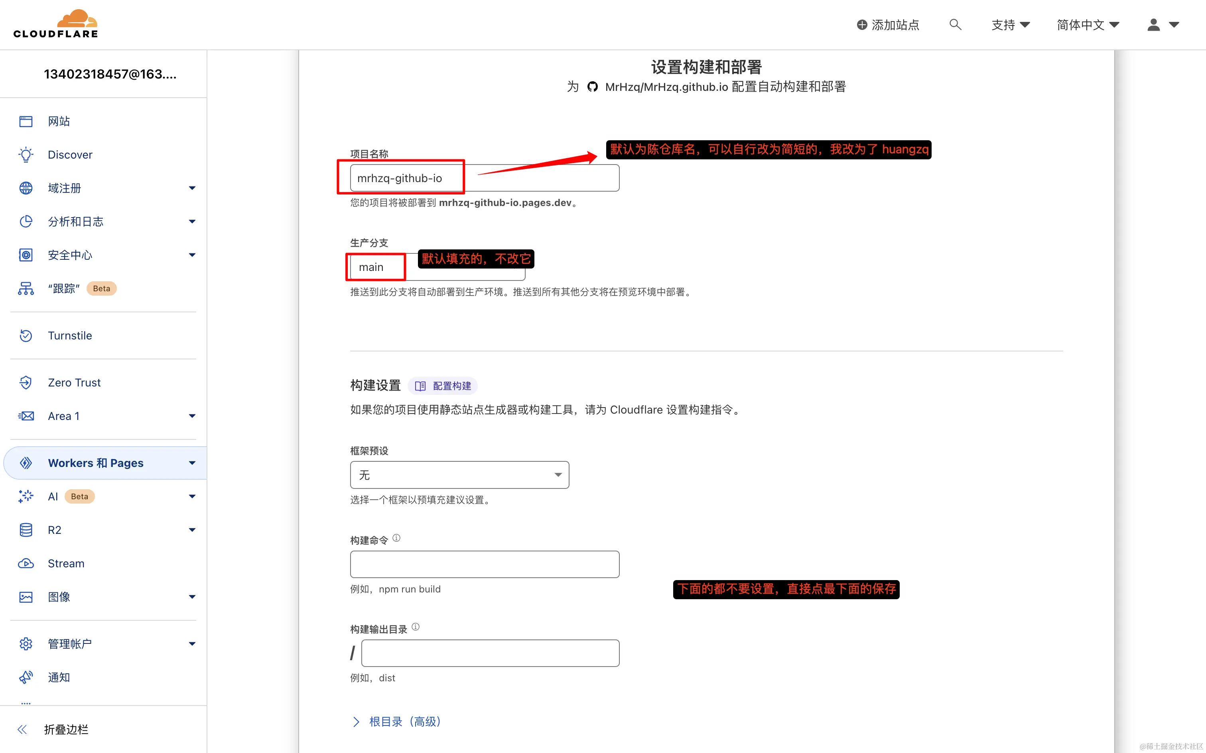This screenshot has height=753, width=1206.
Task: Click the Discover lightbulb icon
Action: [26, 155]
